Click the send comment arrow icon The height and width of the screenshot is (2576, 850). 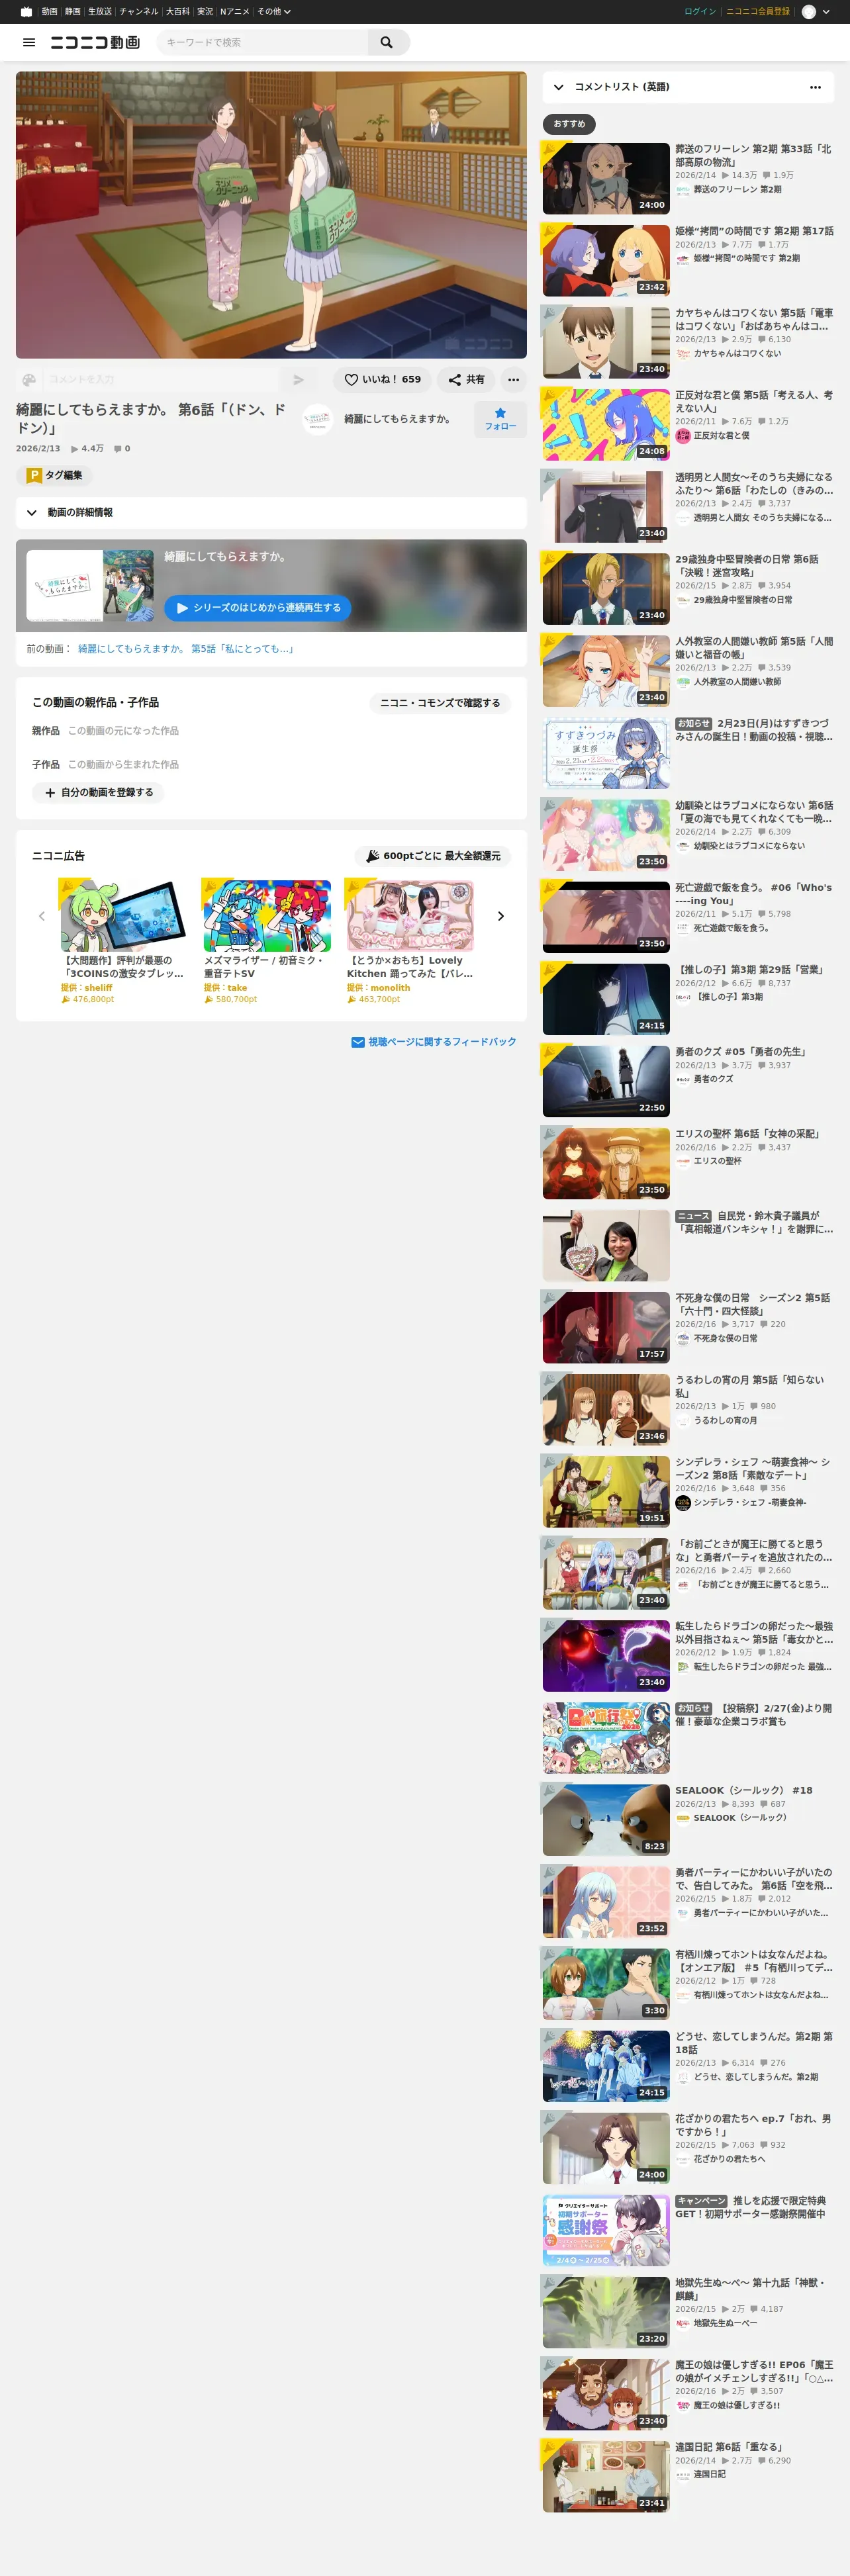tap(298, 380)
